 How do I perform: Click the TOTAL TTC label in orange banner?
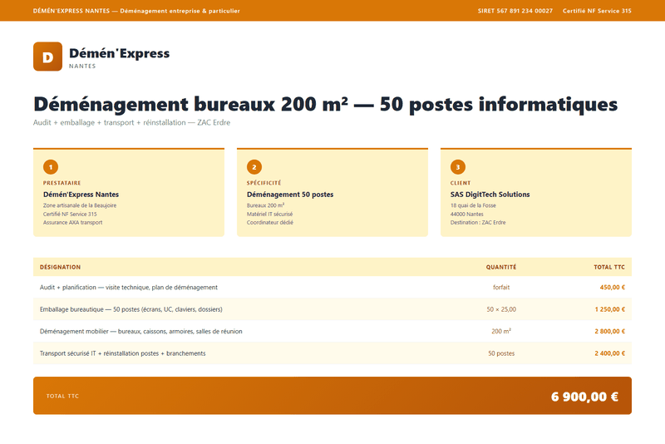point(62,396)
